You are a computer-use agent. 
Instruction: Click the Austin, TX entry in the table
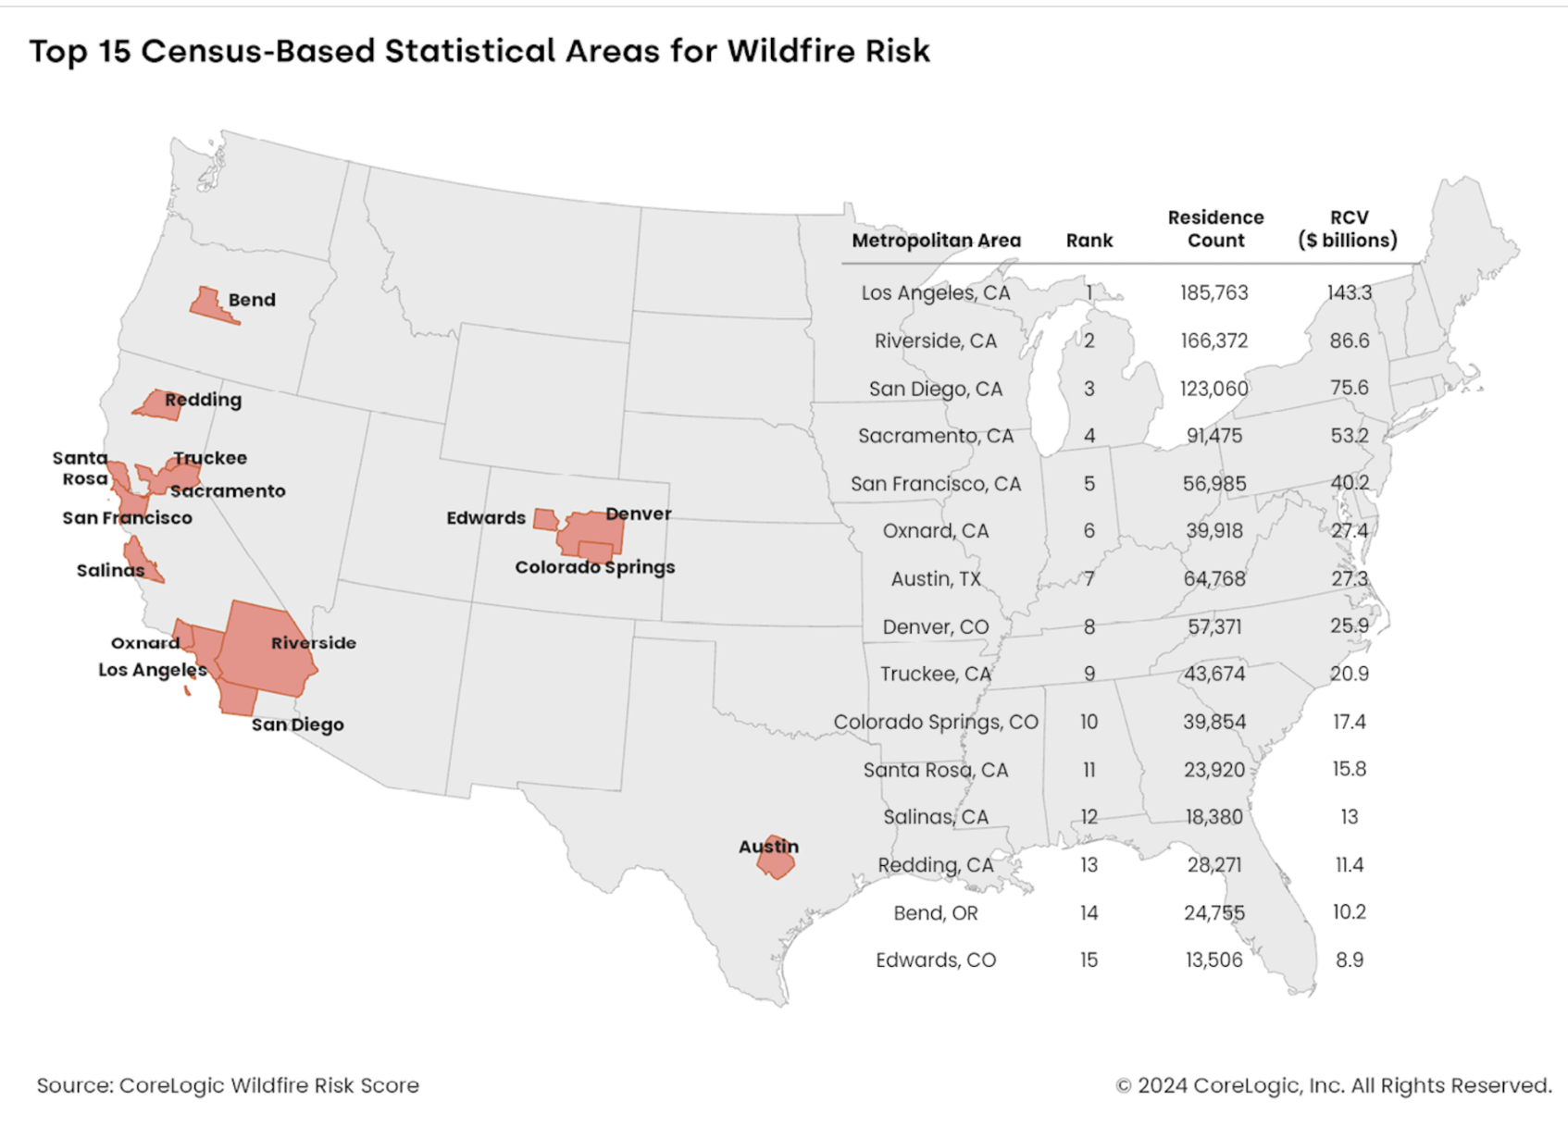(936, 579)
